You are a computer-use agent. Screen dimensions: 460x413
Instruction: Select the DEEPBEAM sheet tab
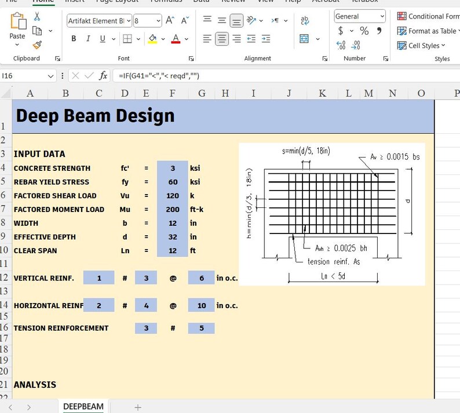click(x=83, y=406)
